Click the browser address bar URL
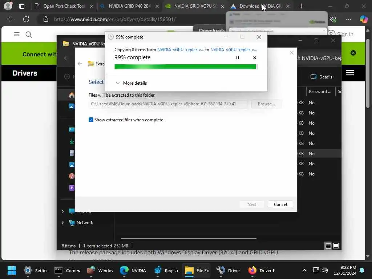372x279 pixels. click(x=115, y=20)
